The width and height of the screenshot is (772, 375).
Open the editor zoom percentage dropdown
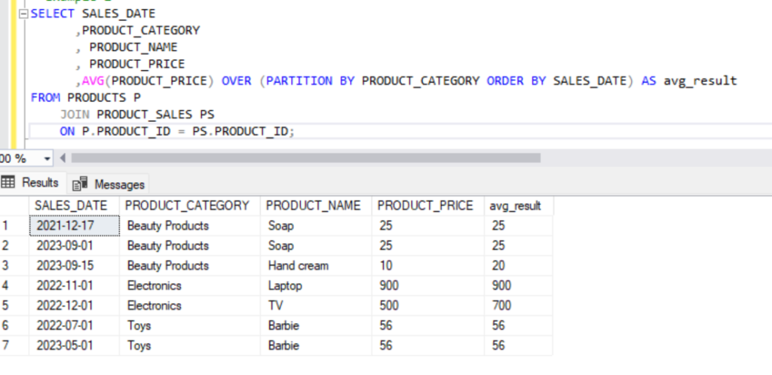click(47, 158)
